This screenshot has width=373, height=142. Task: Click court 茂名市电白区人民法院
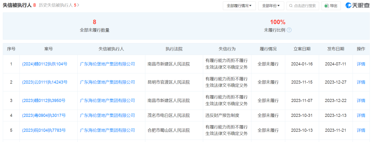point(169,115)
